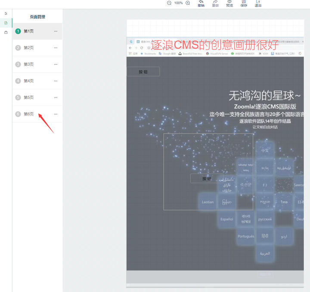
Task: Click the upper-left 按钮 button on canvas
Action: (143, 72)
